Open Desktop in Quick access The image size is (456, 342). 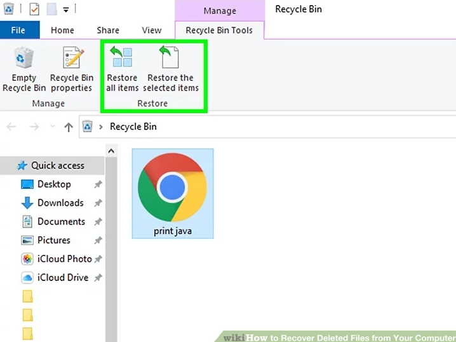pyautogui.click(x=54, y=184)
